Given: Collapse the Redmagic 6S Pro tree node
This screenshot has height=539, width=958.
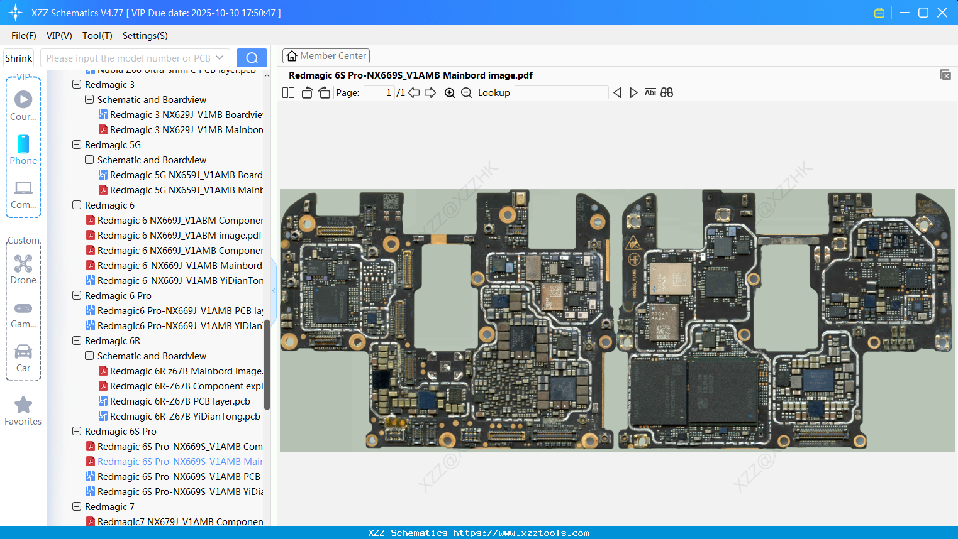Looking at the screenshot, I should (77, 431).
